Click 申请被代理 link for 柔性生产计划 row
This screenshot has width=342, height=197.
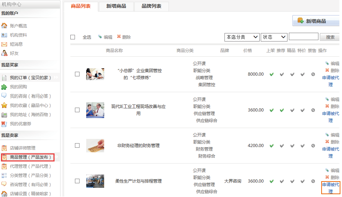330,188
